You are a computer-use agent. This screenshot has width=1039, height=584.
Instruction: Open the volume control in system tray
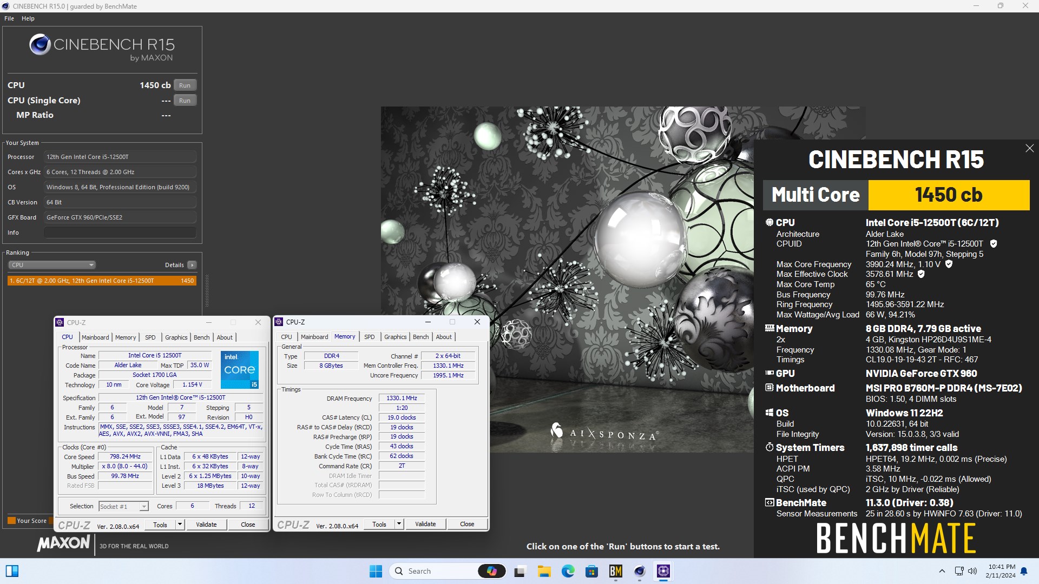(972, 571)
